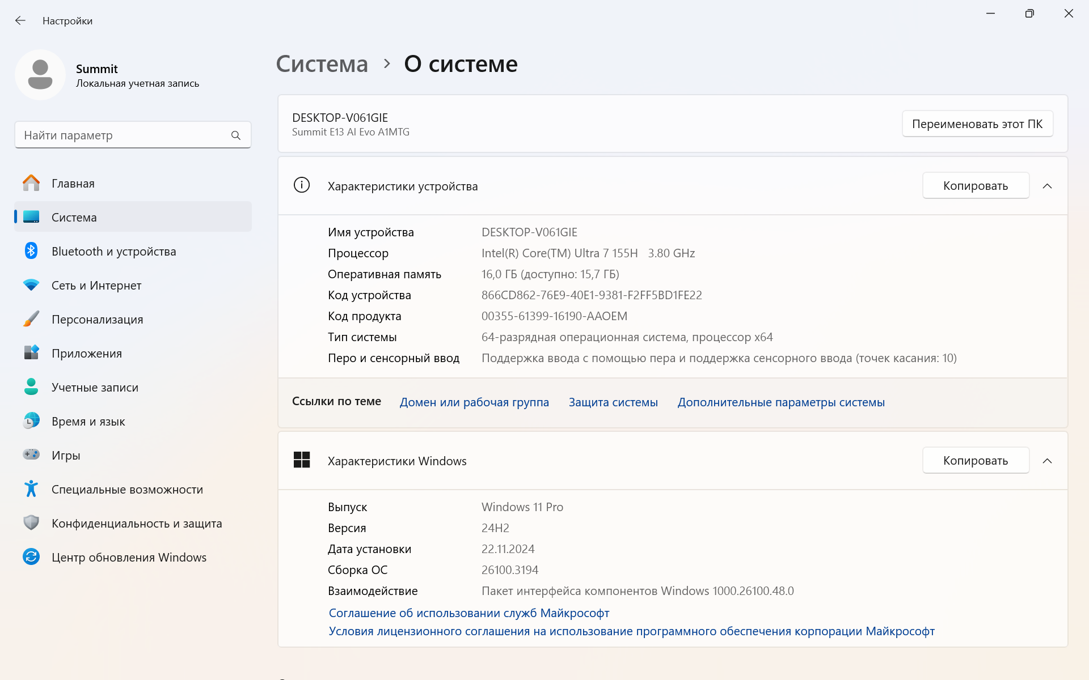Viewport: 1089px width, 680px height.
Task: Open Центр обновления Windows
Action: click(133, 557)
